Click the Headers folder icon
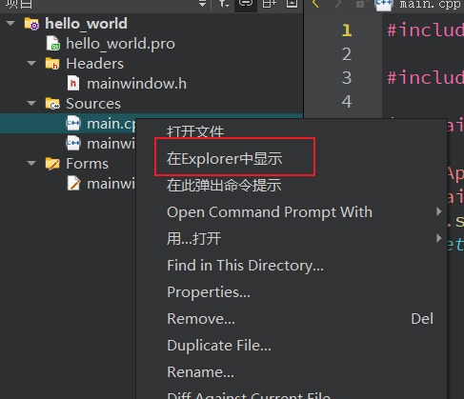 tap(52, 64)
